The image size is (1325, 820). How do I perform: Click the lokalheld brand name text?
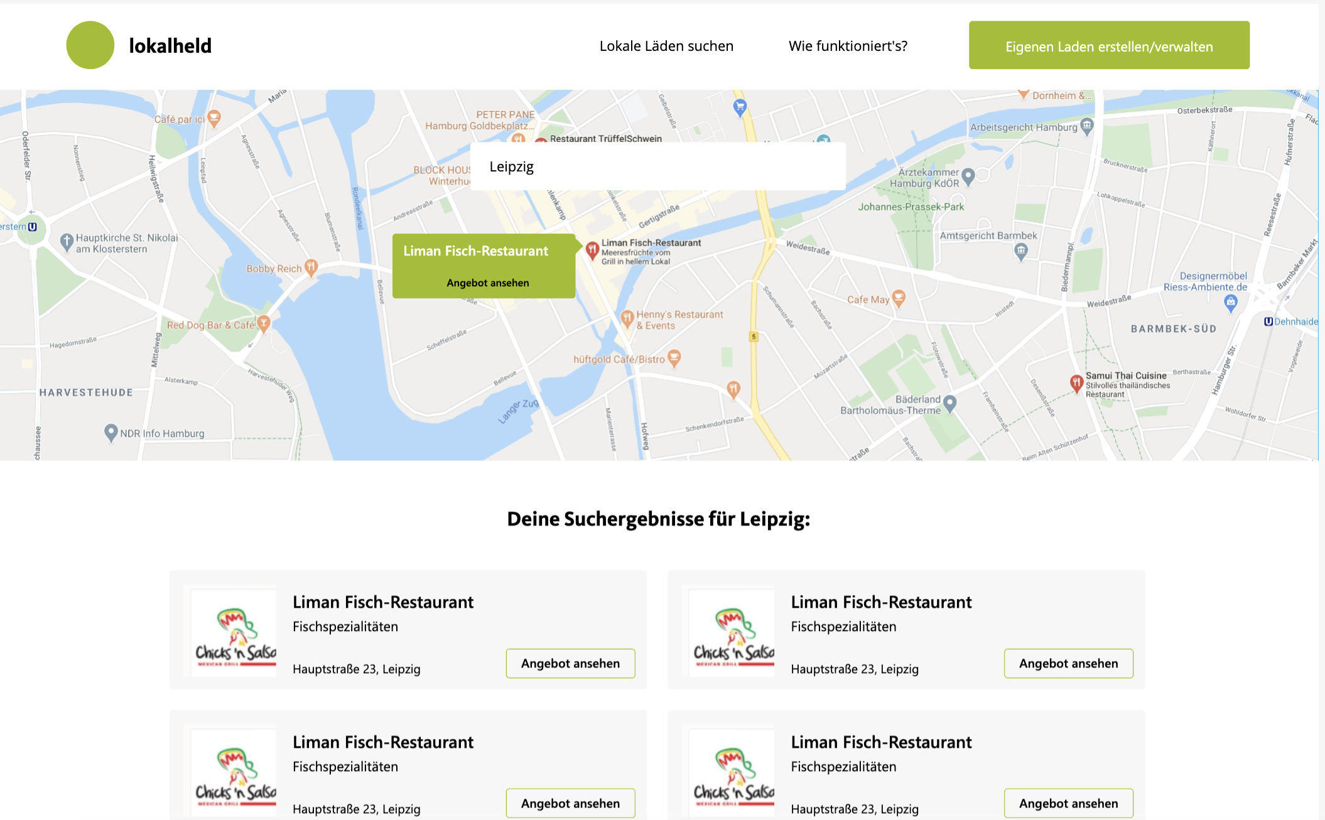coord(170,46)
